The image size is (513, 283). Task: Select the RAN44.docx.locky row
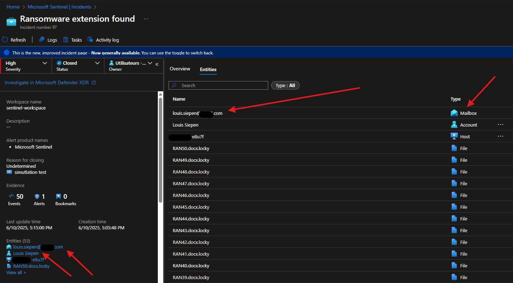point(341,219)
